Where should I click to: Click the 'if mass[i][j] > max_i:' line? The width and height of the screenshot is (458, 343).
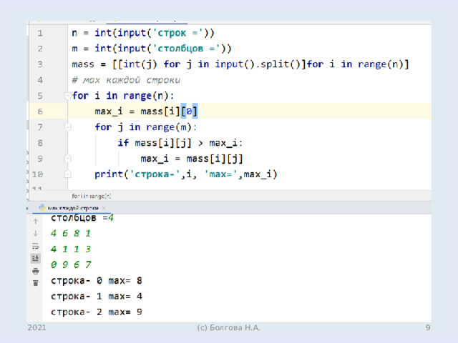point(180,143)
